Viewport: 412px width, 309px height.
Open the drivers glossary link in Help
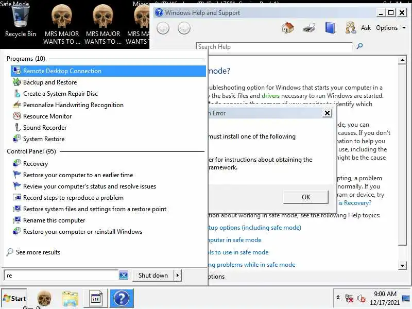[x=271, y=96]
